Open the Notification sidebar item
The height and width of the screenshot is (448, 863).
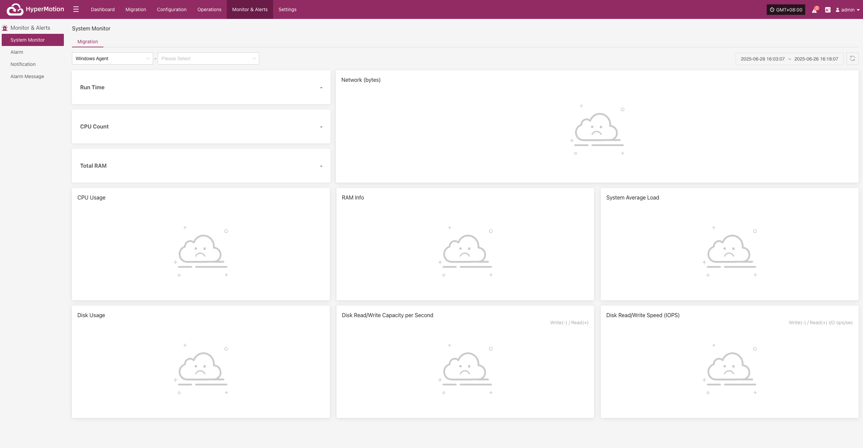(x=33, y=64)
